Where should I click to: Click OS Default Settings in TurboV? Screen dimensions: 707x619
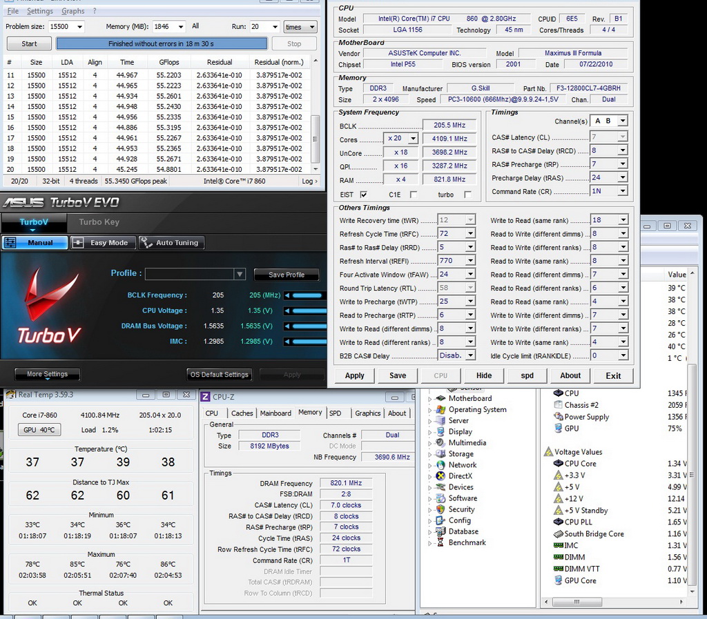point(219,375)
